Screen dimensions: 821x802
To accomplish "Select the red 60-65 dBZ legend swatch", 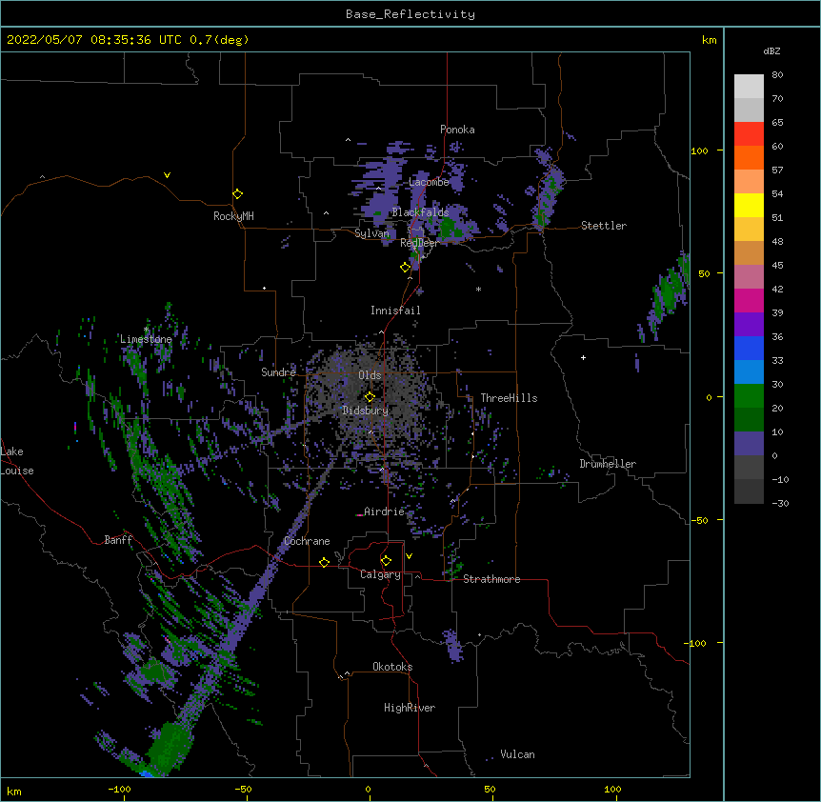I will (x=749, y=133).
